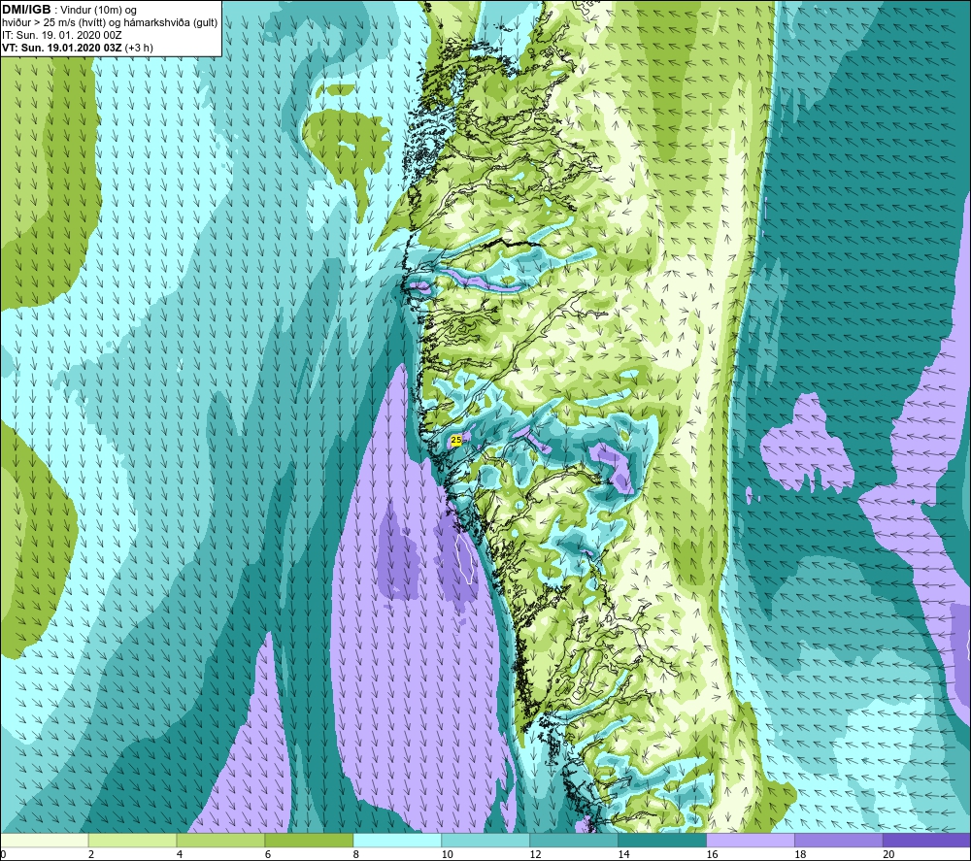
Task: Select the 10–12 light teal scale swatch
Action: pyautogui.click(x=485, y=841)
